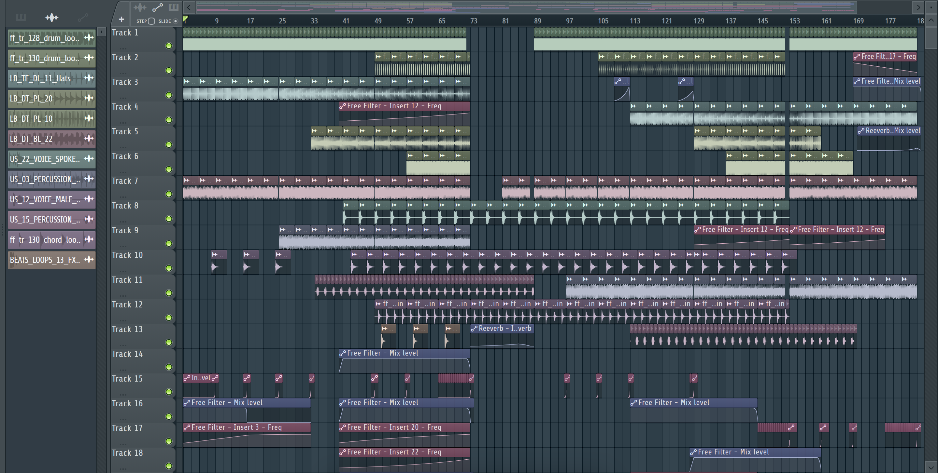Select the Track 2 header label
This screenshot has width=938, height=473.
coord(125,58)
